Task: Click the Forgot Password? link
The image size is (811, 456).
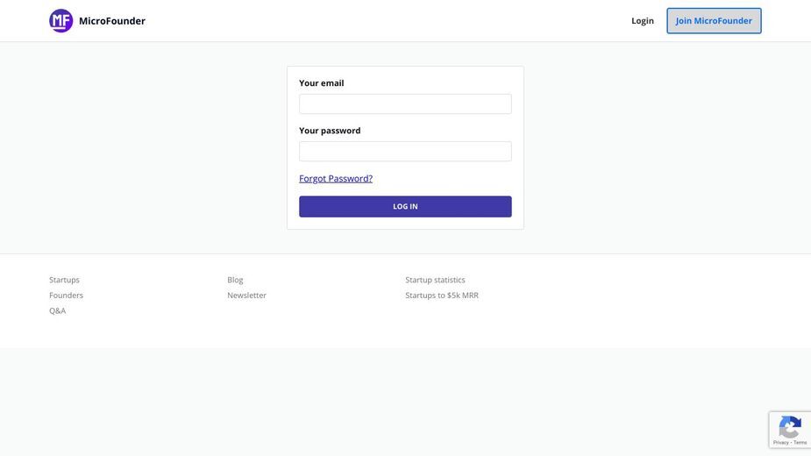Action: pyautogui.click(x=336, y=179)
